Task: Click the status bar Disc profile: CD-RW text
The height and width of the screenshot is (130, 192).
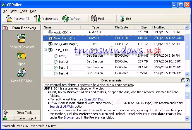Action: pos(43,126)
